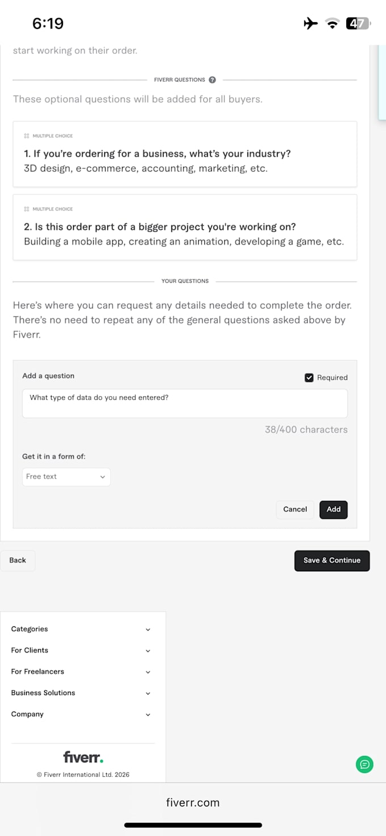Click the multiple choice icon on question 2

pyautogui.click(x=27, y=209)
